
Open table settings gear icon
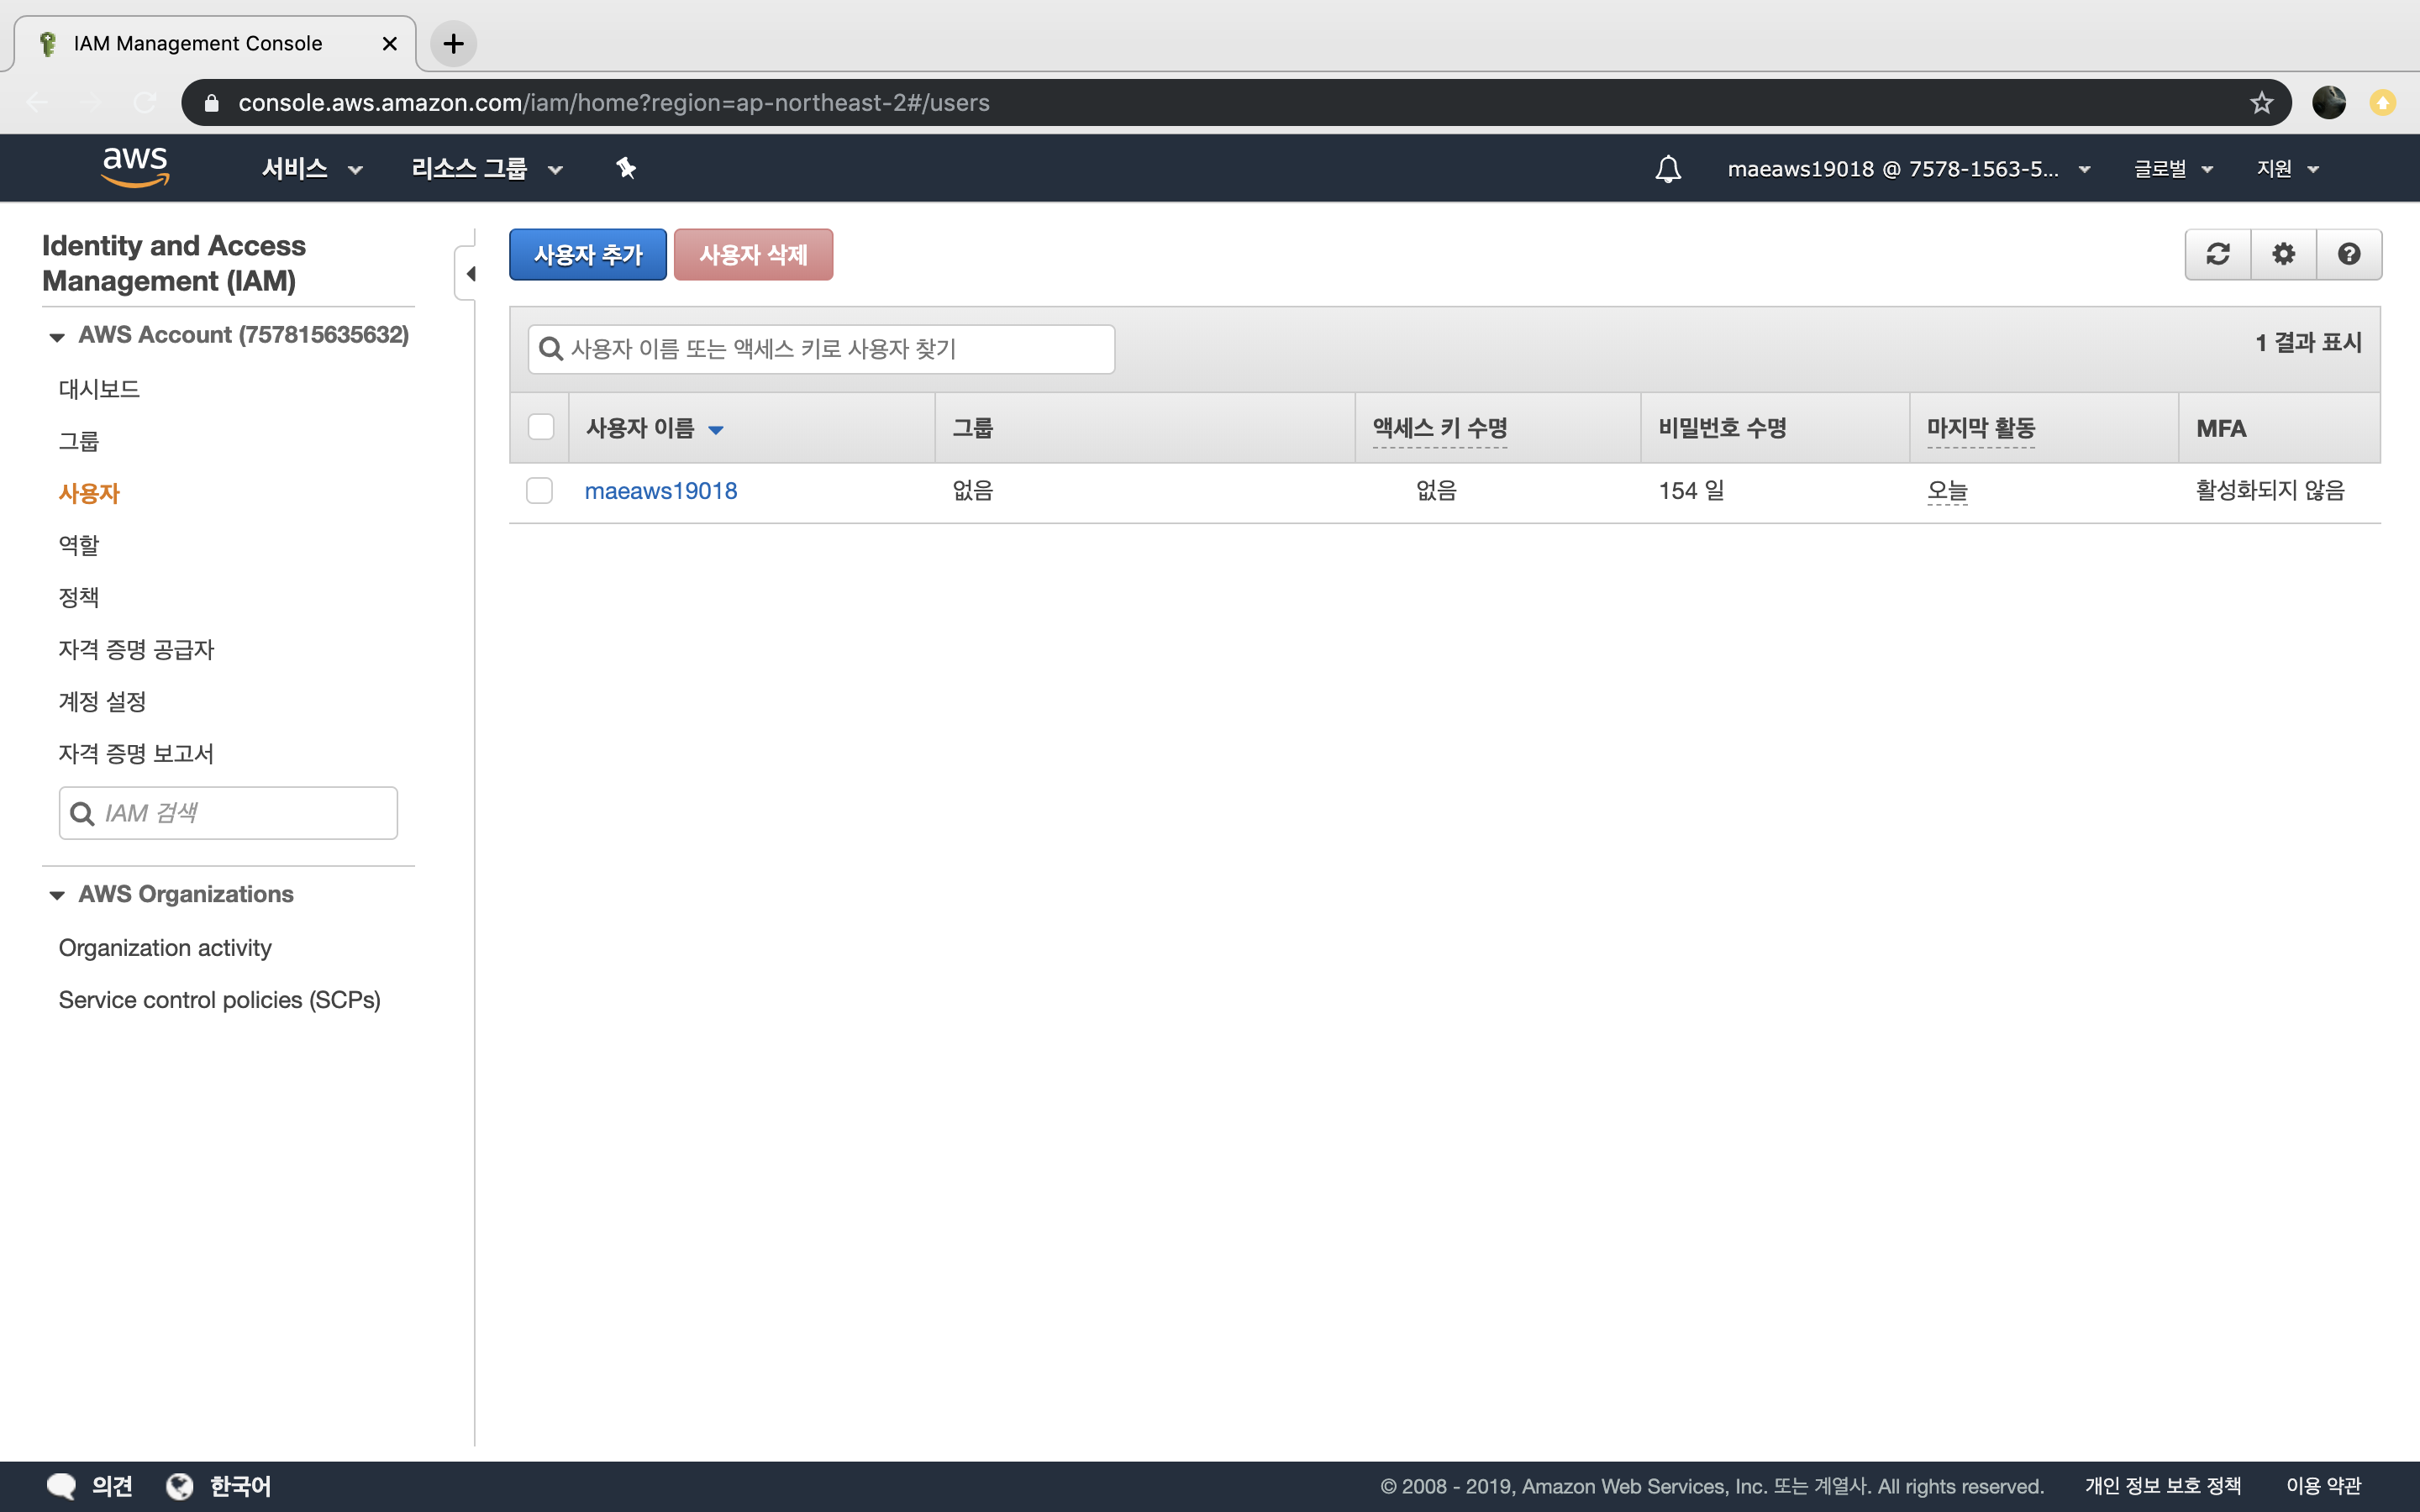[2283, 254]
